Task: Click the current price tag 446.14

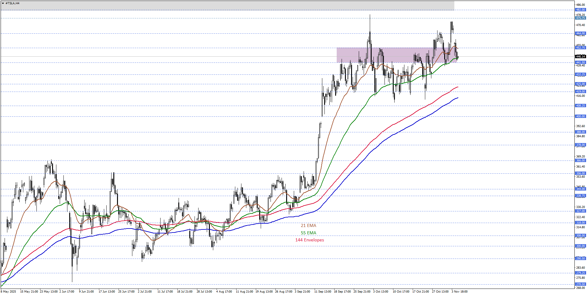Action: (x=580, y=56)
